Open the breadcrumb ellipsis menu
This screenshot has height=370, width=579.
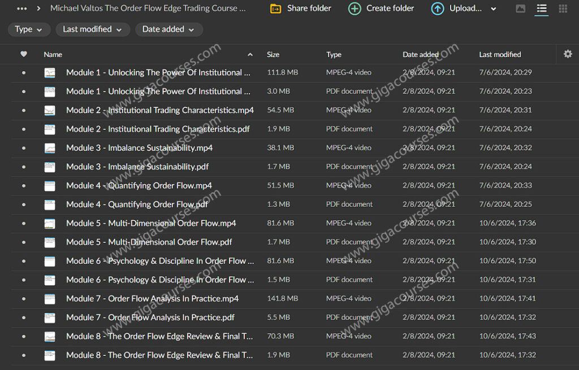[x=21, y=8]
